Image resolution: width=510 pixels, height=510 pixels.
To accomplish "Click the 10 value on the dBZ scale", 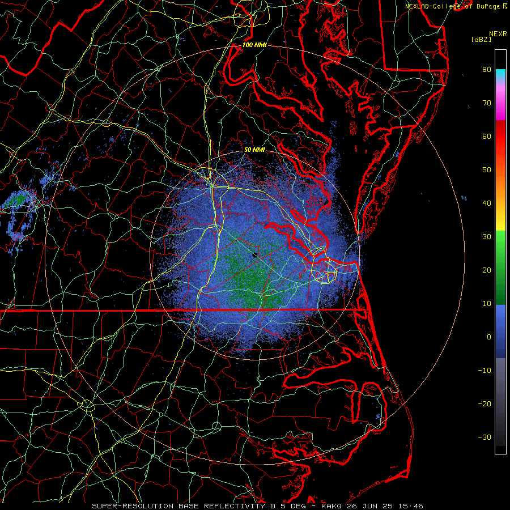I will coord(487,304).
